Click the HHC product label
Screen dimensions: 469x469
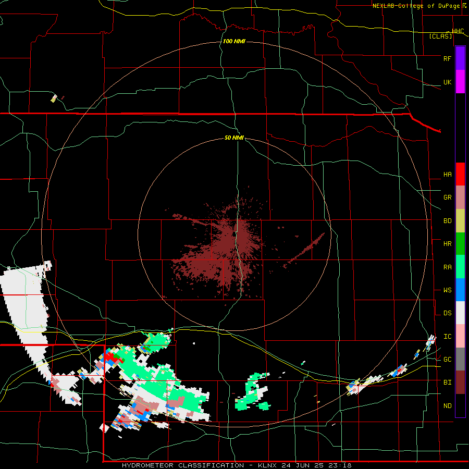(458, 31)
